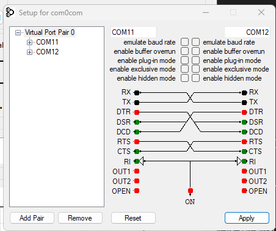The height and width of the screenshot is (231, 276).
Task: Tick COM11 enable hidden mode checkbox
Action: (184, 78)
